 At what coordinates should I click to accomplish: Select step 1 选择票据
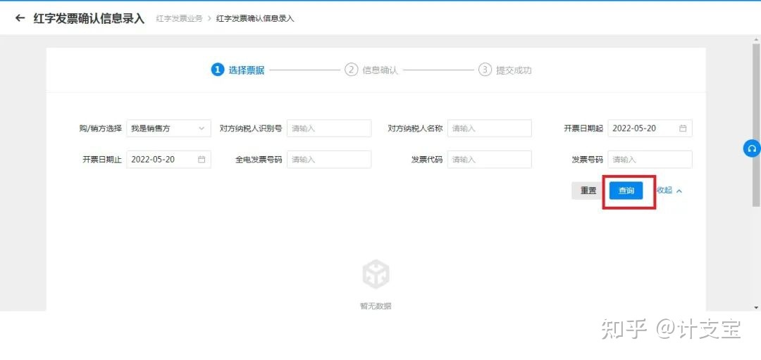[238, 70]
